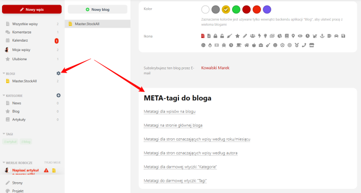The height and width of the screenshot is (193, 361).
Task: Open the Kowalski Marek subscriber link
Action: tap(215, 68)
